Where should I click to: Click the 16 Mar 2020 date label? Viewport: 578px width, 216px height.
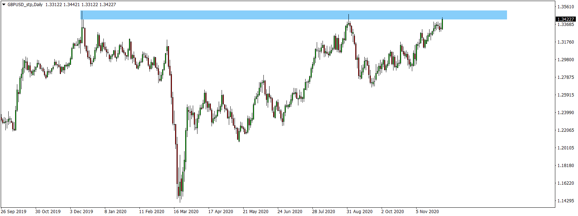pyautogui.click(x=186, y=212)
